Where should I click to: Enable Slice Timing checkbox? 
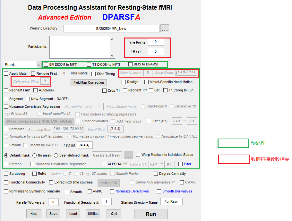[93, 74]
